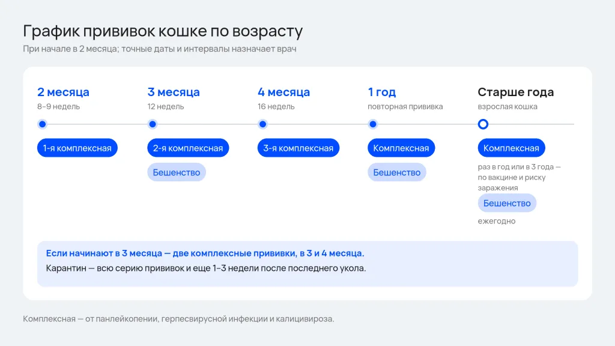Click Бешенство pill under Старше года
615x346 pixels.
507,203
